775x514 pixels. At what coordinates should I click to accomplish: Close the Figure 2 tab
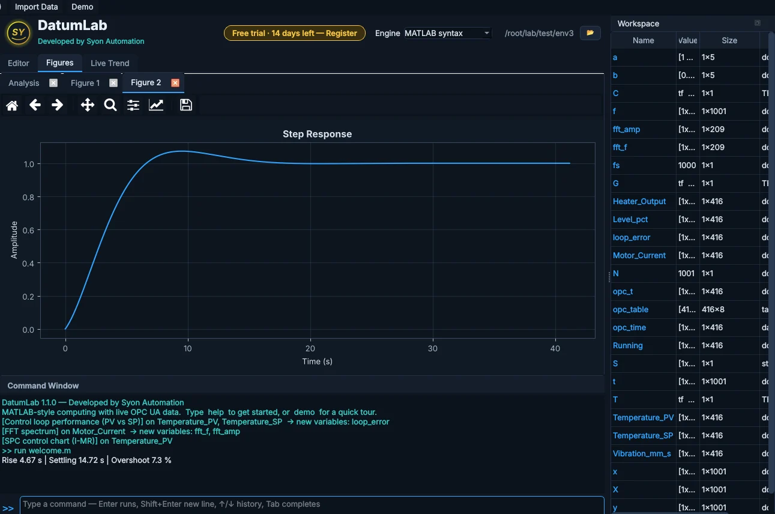coord(175,83)
